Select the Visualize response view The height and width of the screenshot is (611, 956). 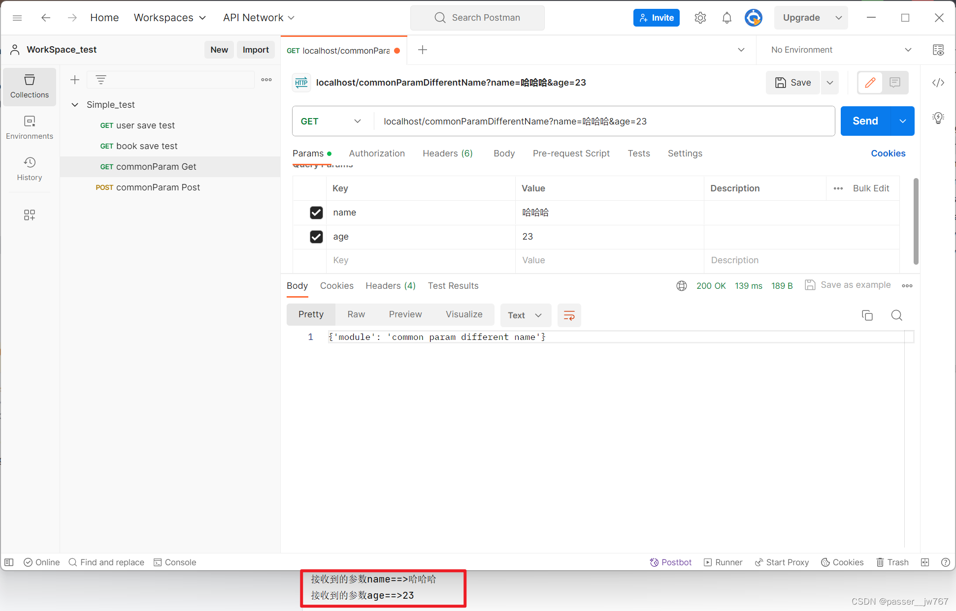(x=464, y=314)
